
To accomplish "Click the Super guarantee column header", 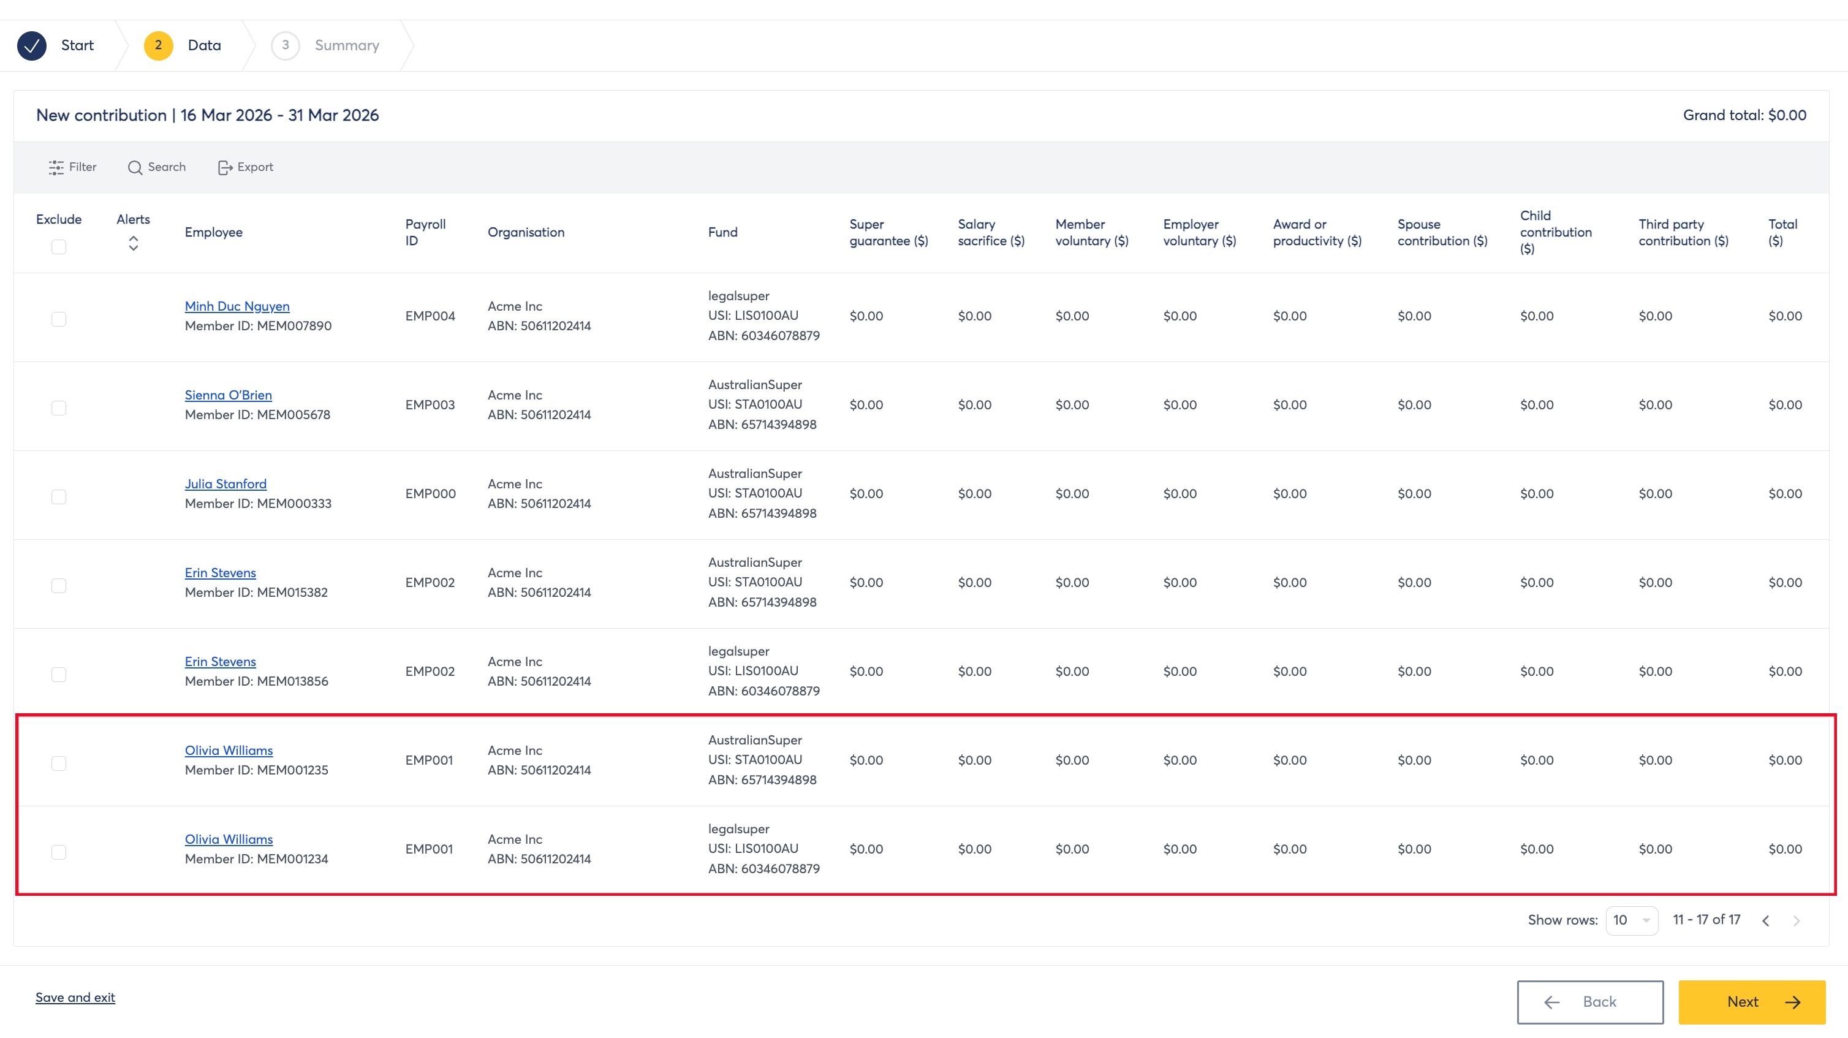I will click(x=889, y=232).
